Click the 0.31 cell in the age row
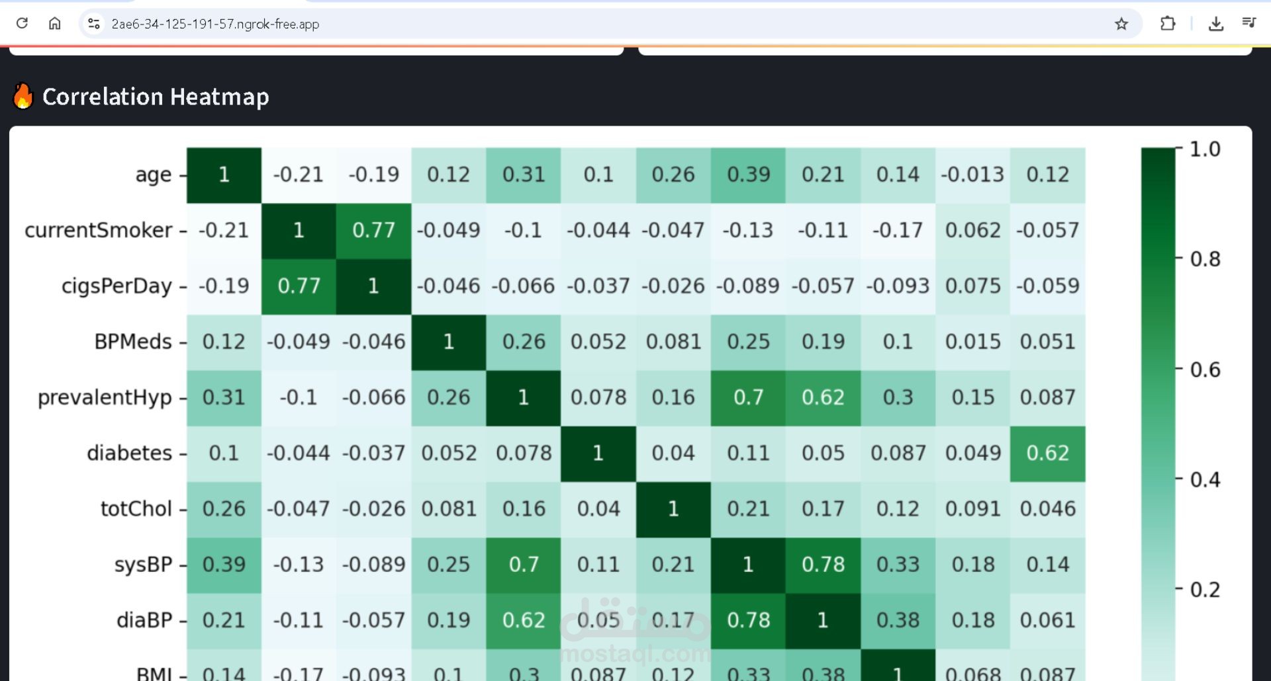 coord(523,175)
